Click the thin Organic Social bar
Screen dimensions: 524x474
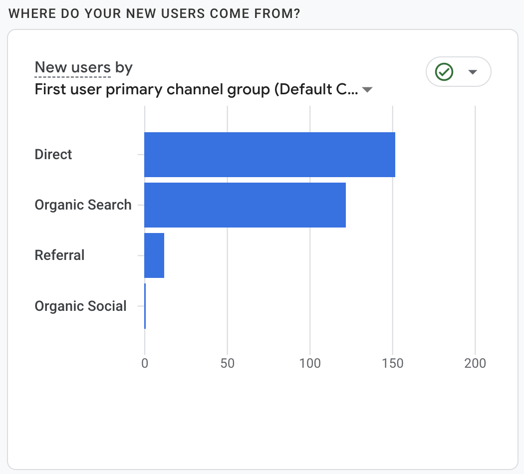145,306
